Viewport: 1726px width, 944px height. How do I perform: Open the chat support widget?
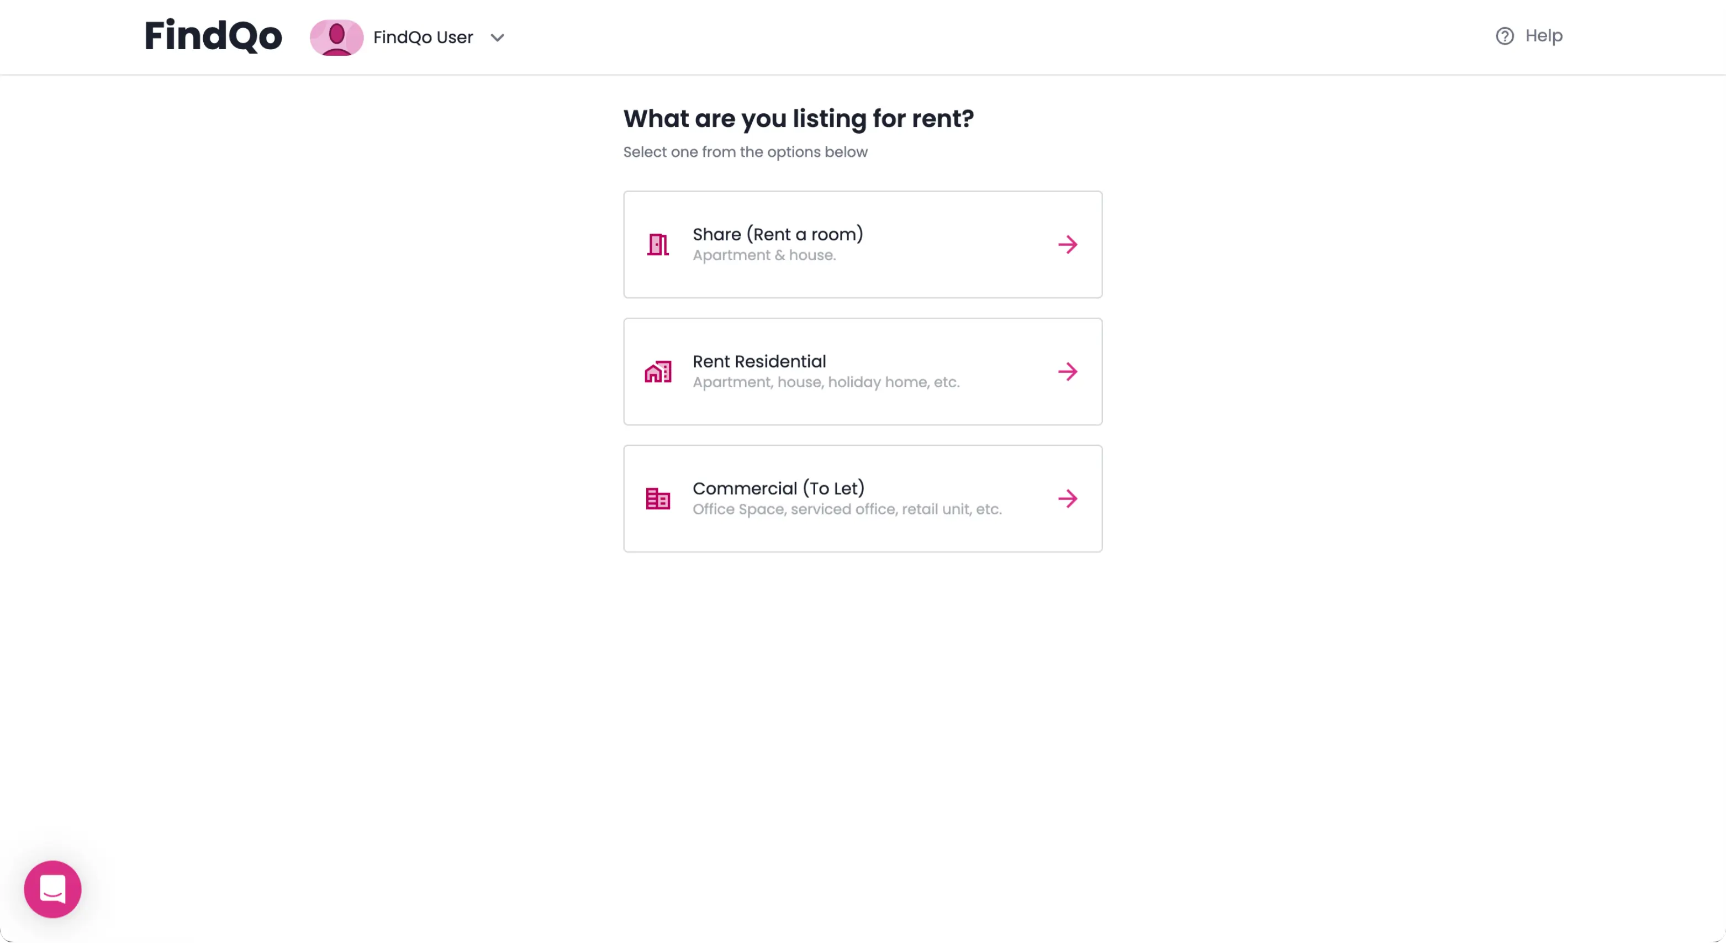(x=53, y=889)
